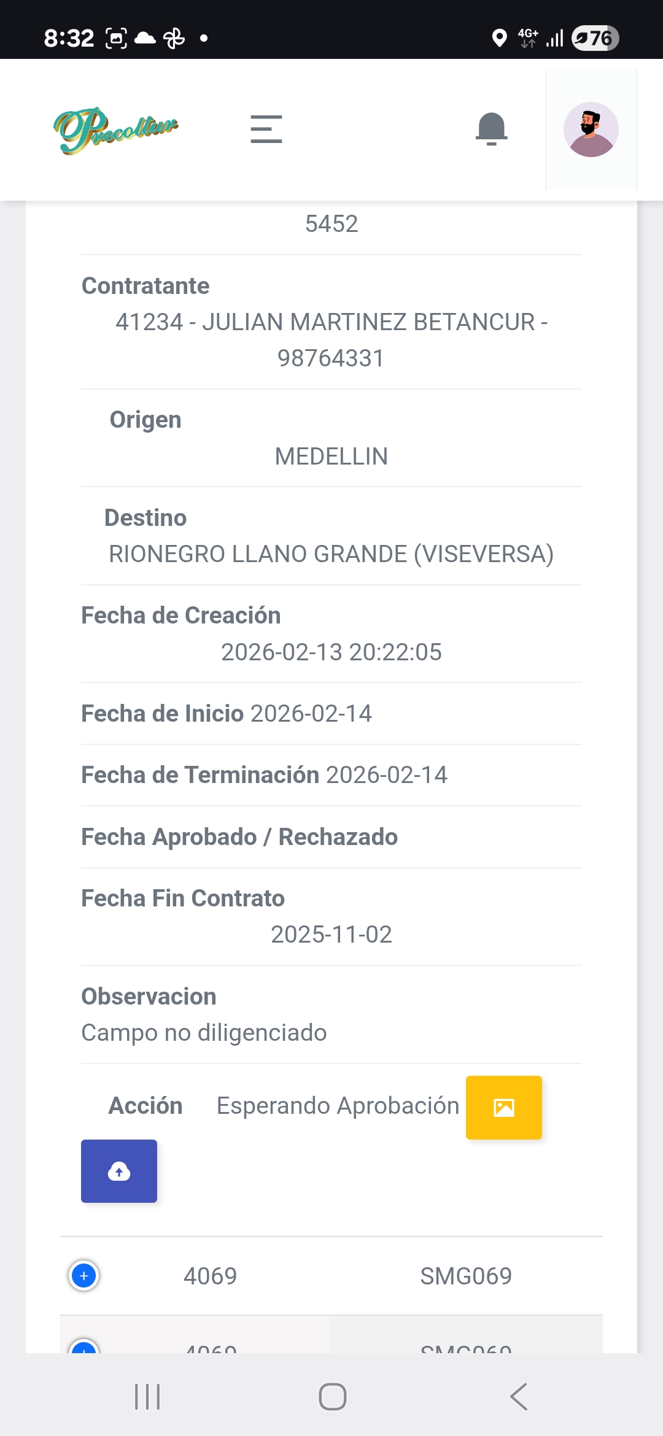Expand the row for 4069 SMG069

click(x=84, y=1276)
